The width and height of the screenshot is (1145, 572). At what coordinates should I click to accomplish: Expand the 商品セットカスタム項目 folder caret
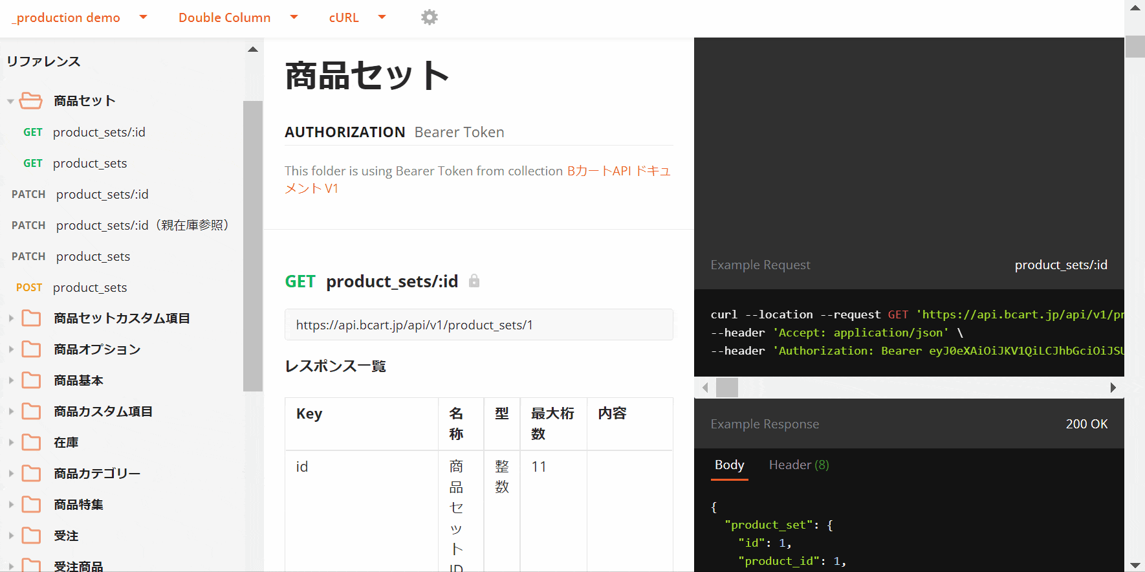tap(11, 318)
